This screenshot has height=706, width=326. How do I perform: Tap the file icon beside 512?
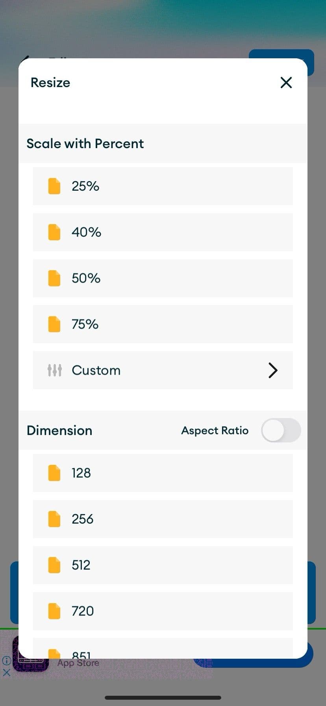[54, 565]
